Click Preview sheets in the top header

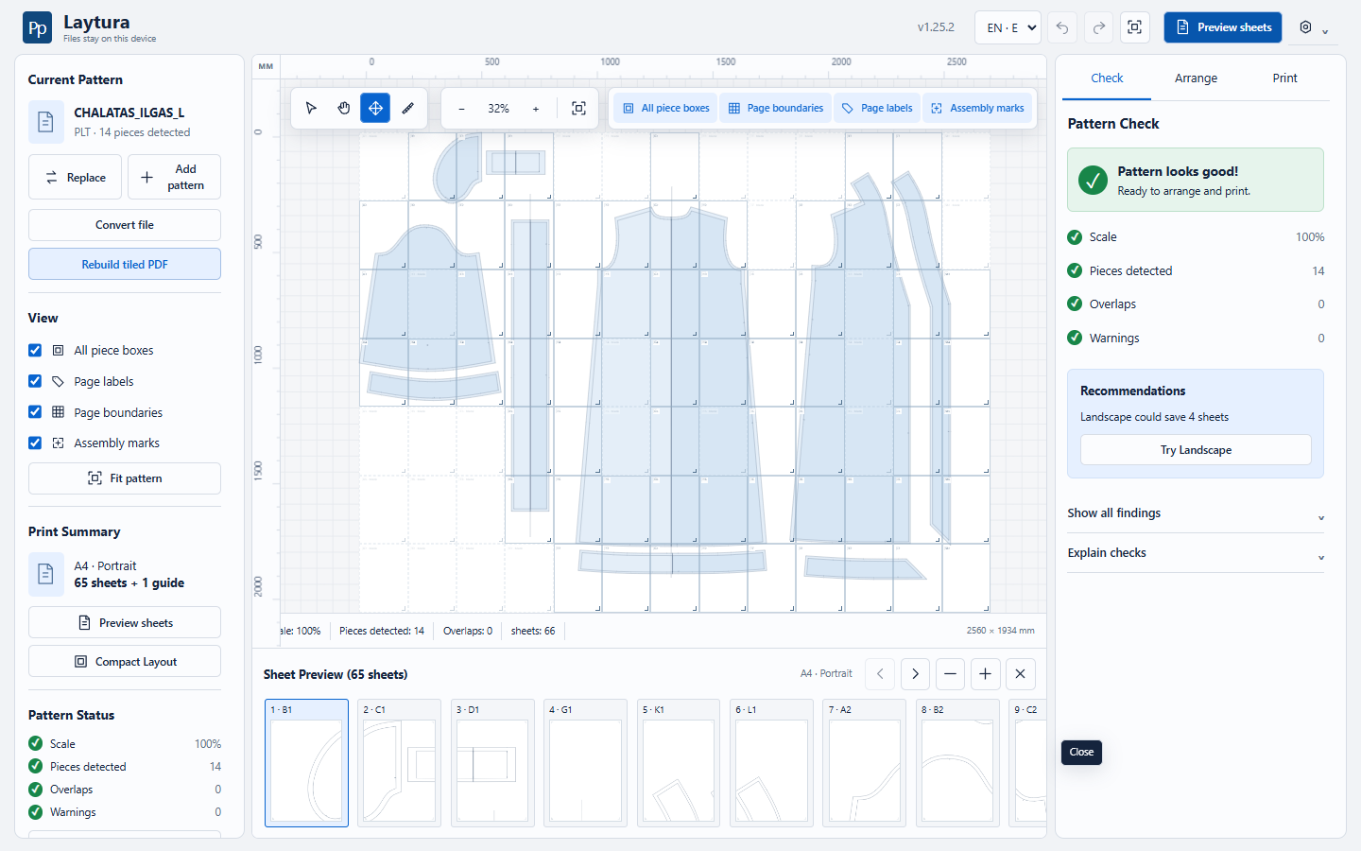click(1222, 27)
